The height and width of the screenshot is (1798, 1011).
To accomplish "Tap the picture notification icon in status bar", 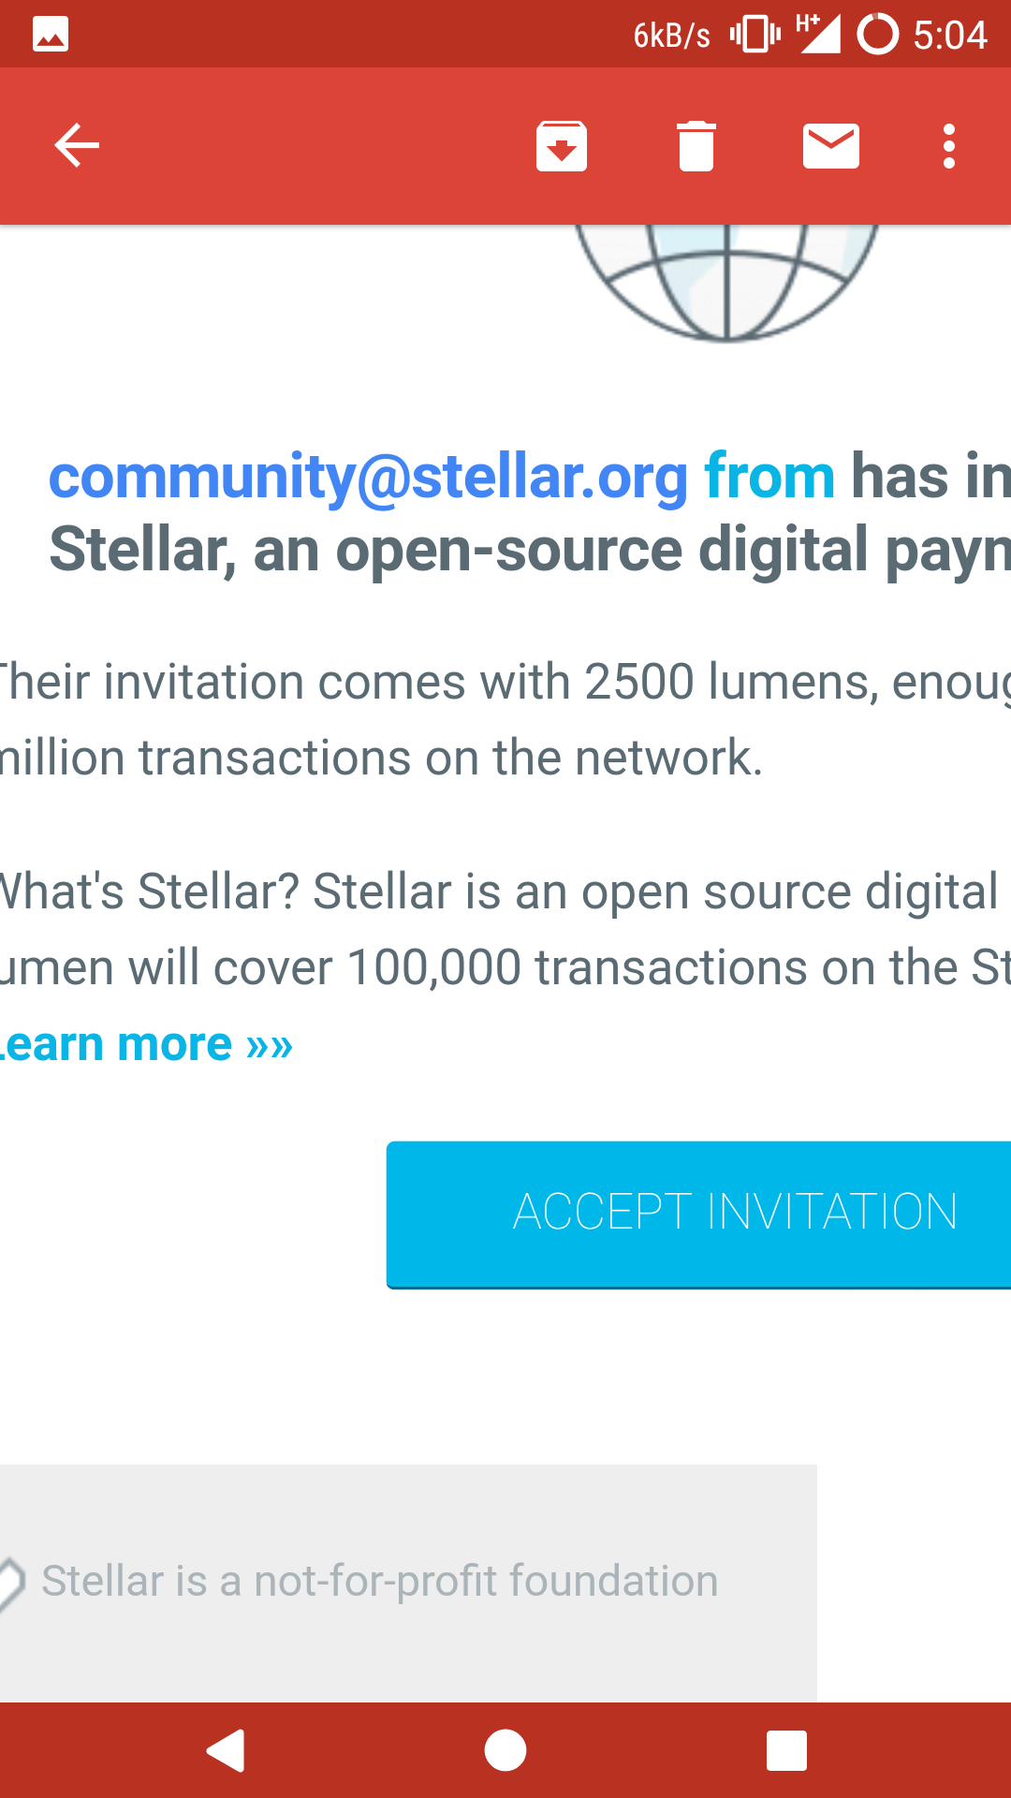I will click(x=51, y=35).
